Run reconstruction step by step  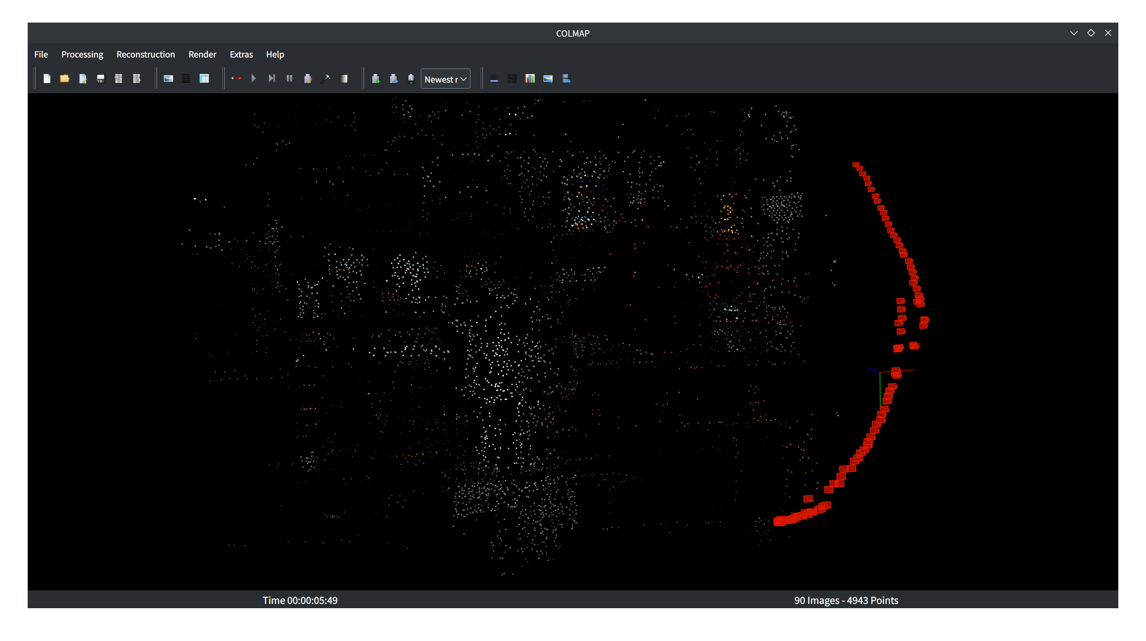272,79
